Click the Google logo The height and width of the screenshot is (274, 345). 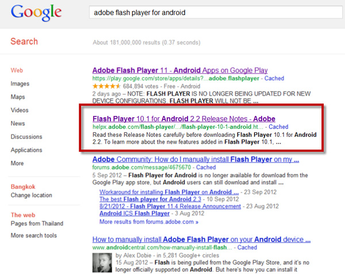pos(36,13)
